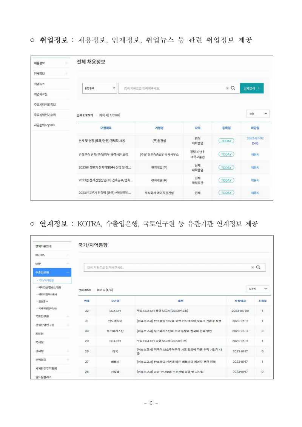Click the plus icon next to KOTRA

(68, 255)
